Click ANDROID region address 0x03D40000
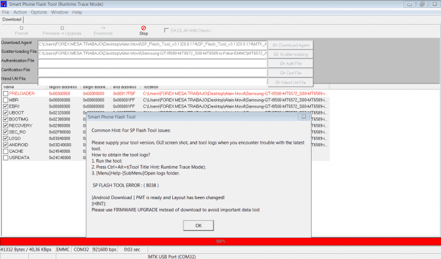This screenshot has width=441, height=259. tap(60, 145)
